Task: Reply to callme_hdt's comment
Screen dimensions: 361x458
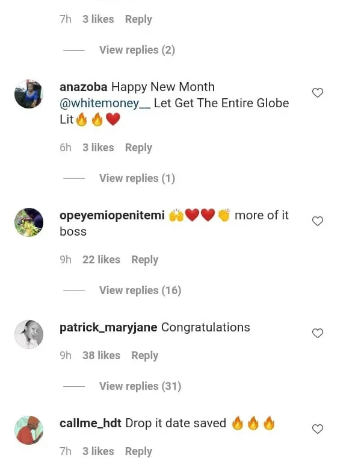Action: coord(138,451)
